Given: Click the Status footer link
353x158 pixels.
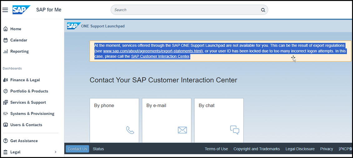Looking at the screenshot, I should (98, 149).
